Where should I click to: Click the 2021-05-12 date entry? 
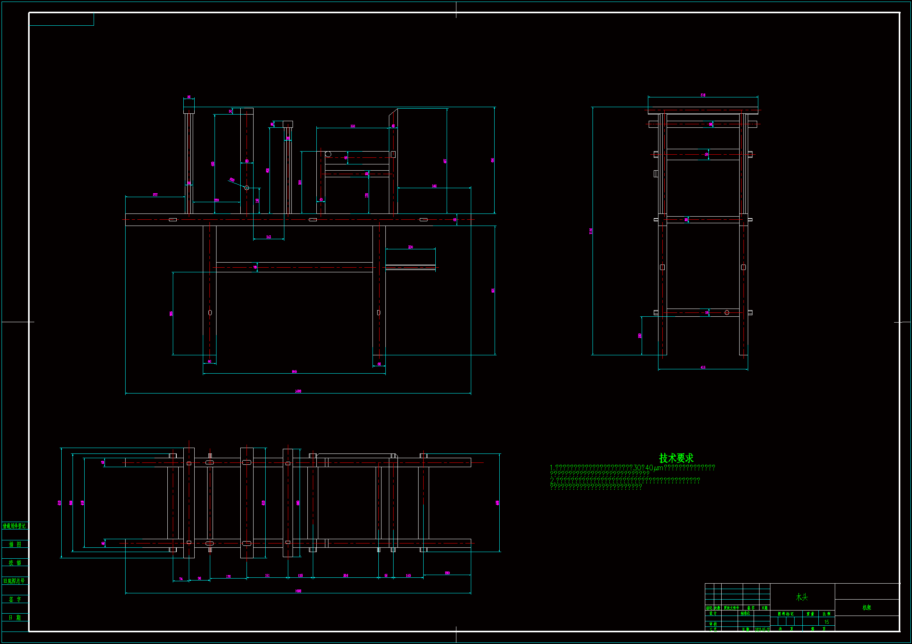[762, 630]
